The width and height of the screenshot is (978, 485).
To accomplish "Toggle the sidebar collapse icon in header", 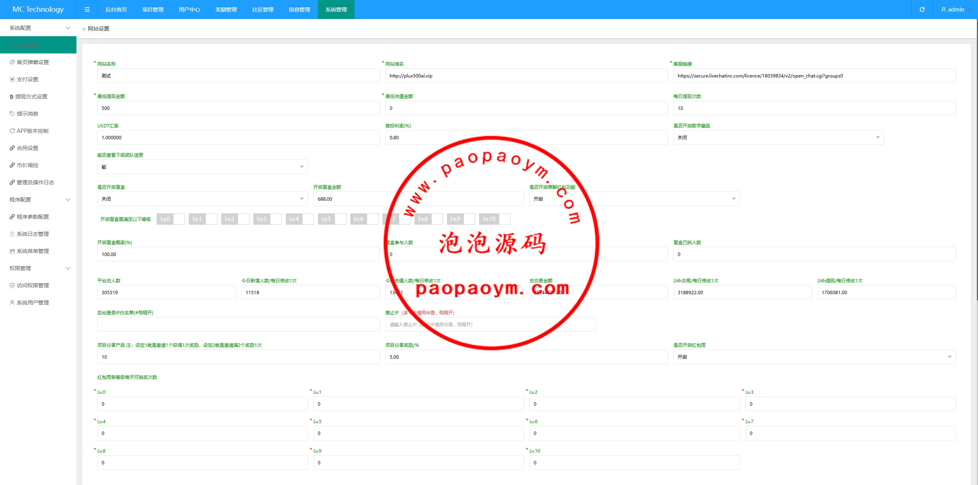I will 87,10.
